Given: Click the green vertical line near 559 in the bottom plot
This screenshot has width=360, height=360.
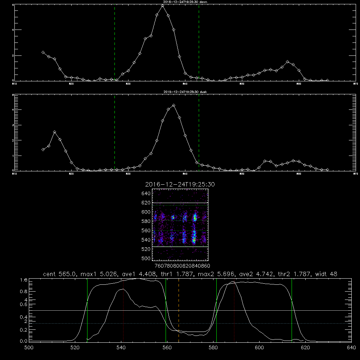Looking at the screenshot, I should 166,310.
